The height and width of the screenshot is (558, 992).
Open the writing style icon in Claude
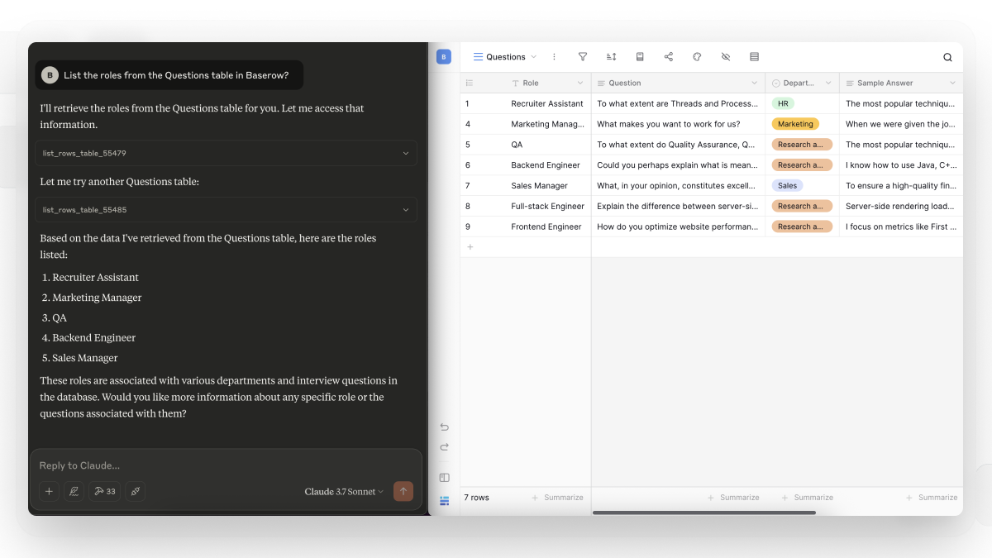click(x=74, y=491)
